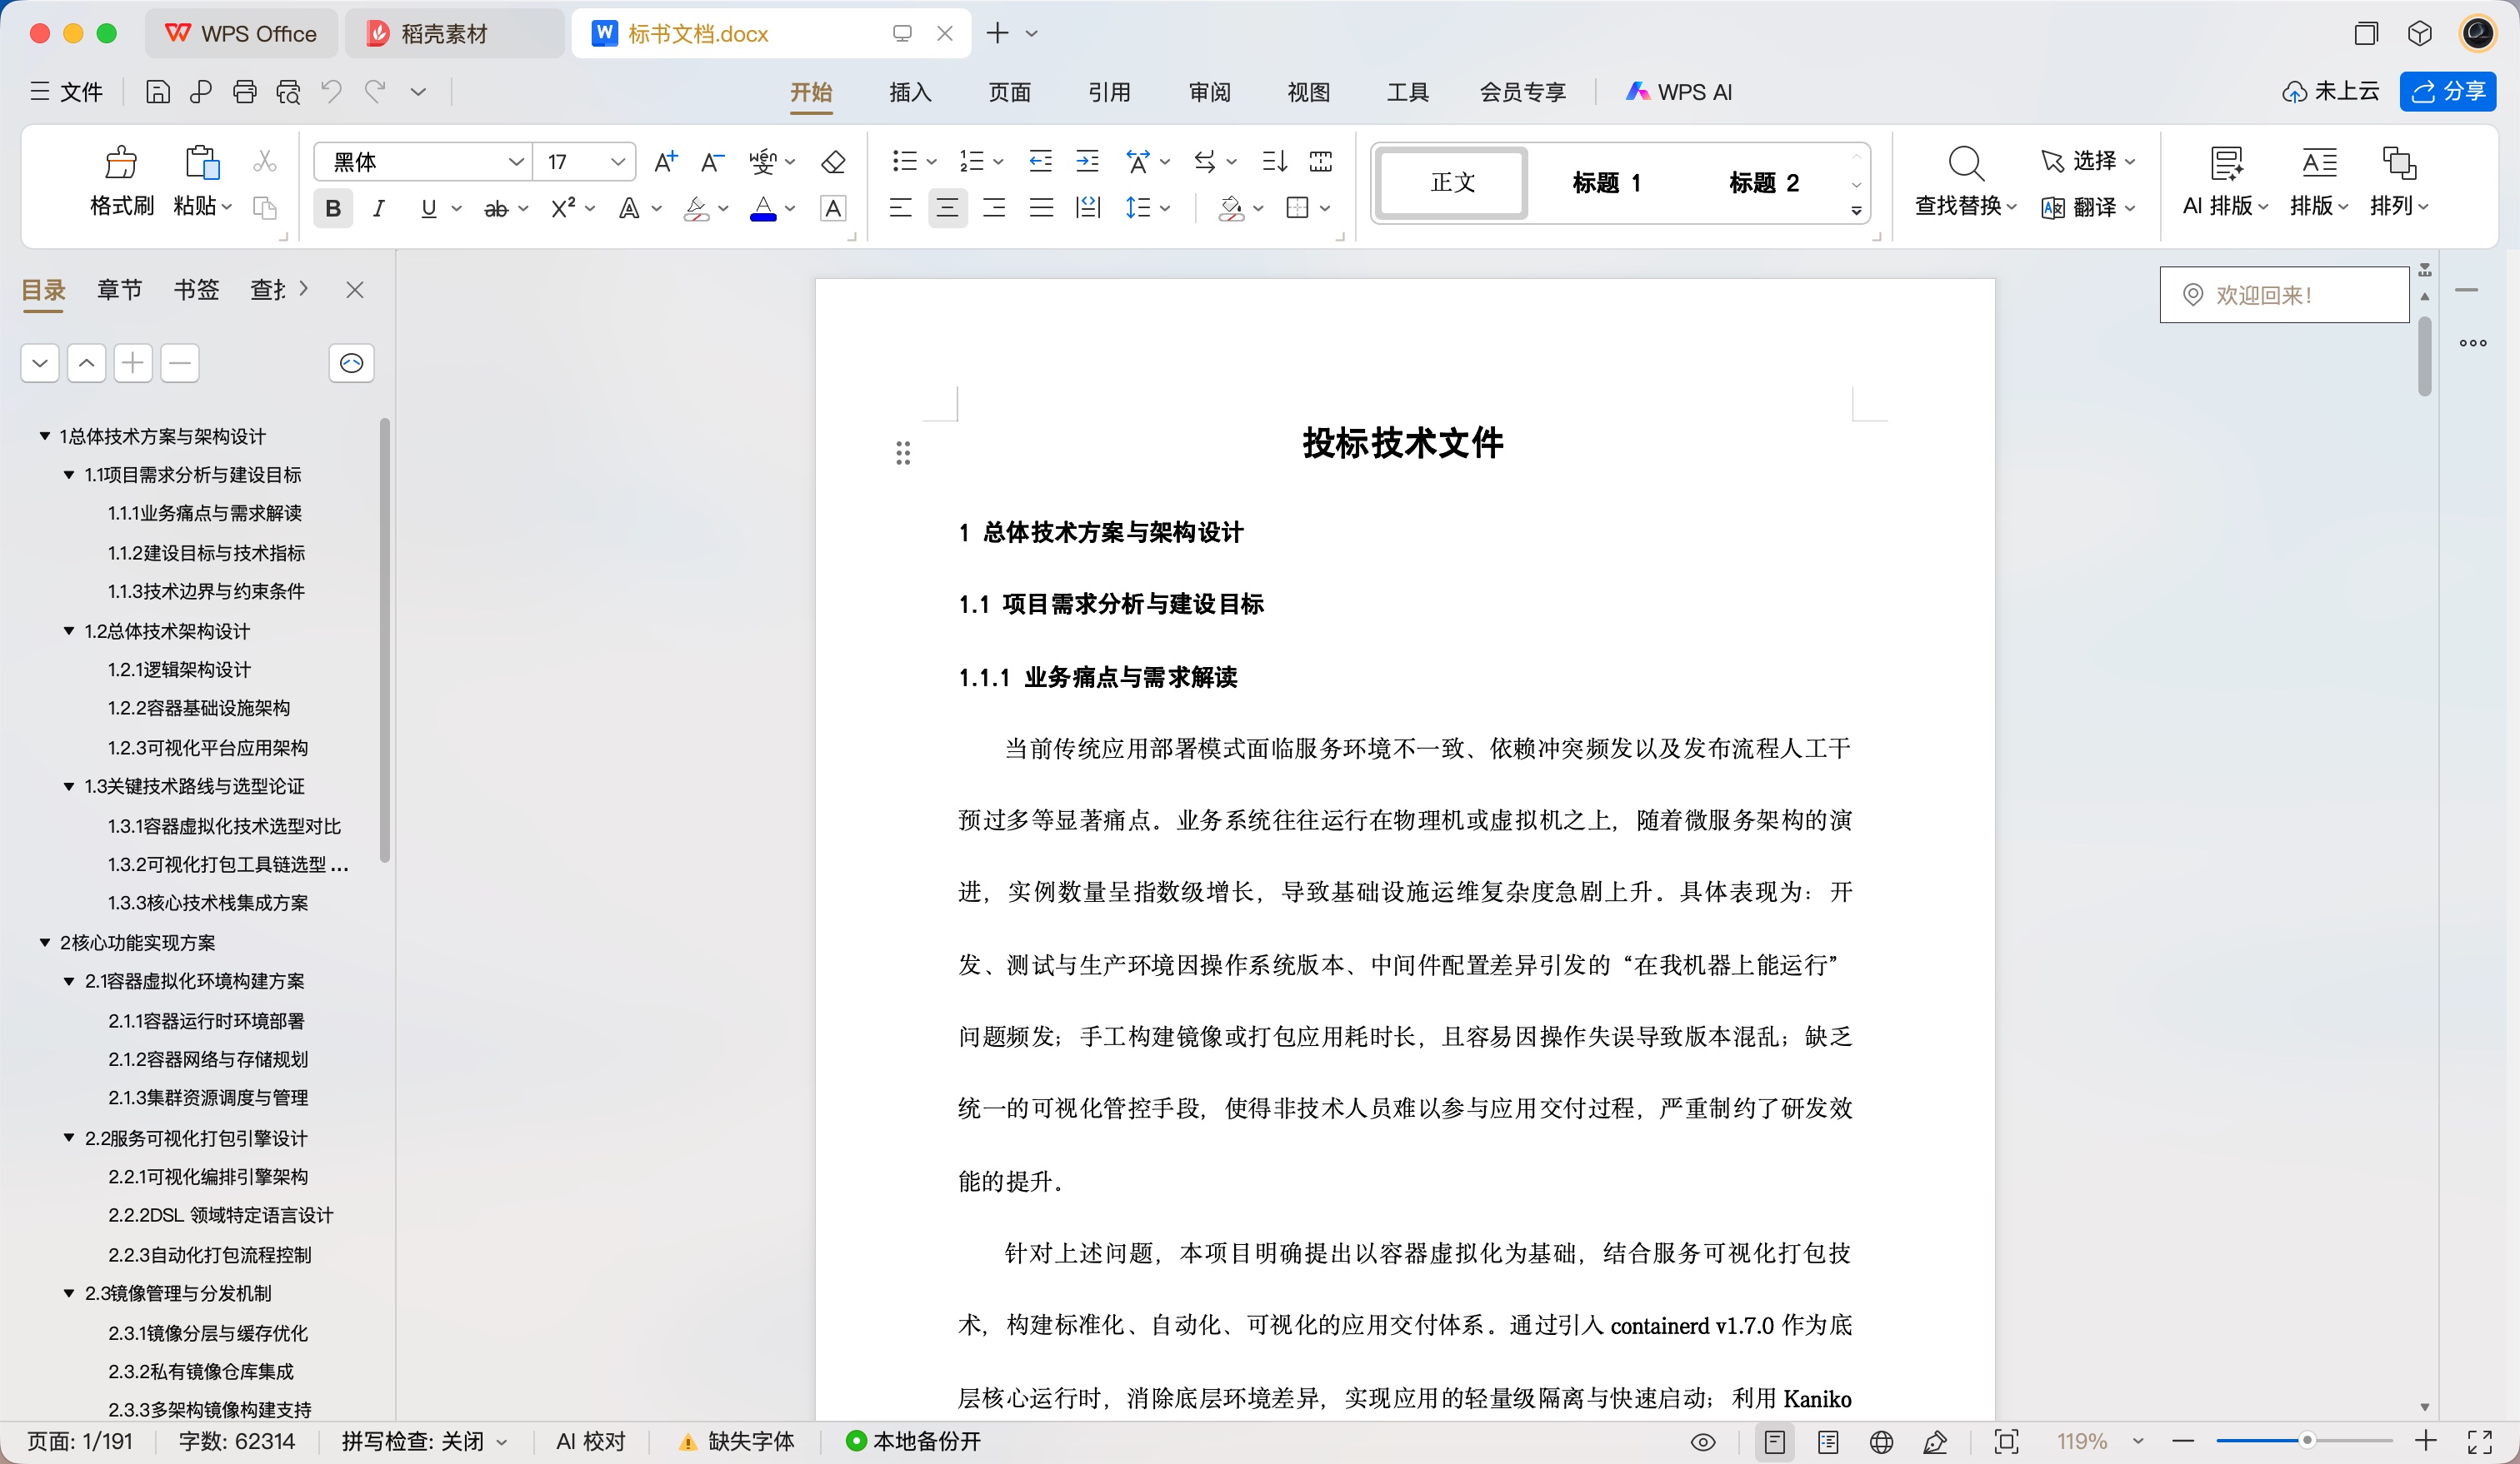This screenshot has height=1464, width=2520.
Task: Switch to the 审阅 ribbon tab
Action: [1209, 92]
